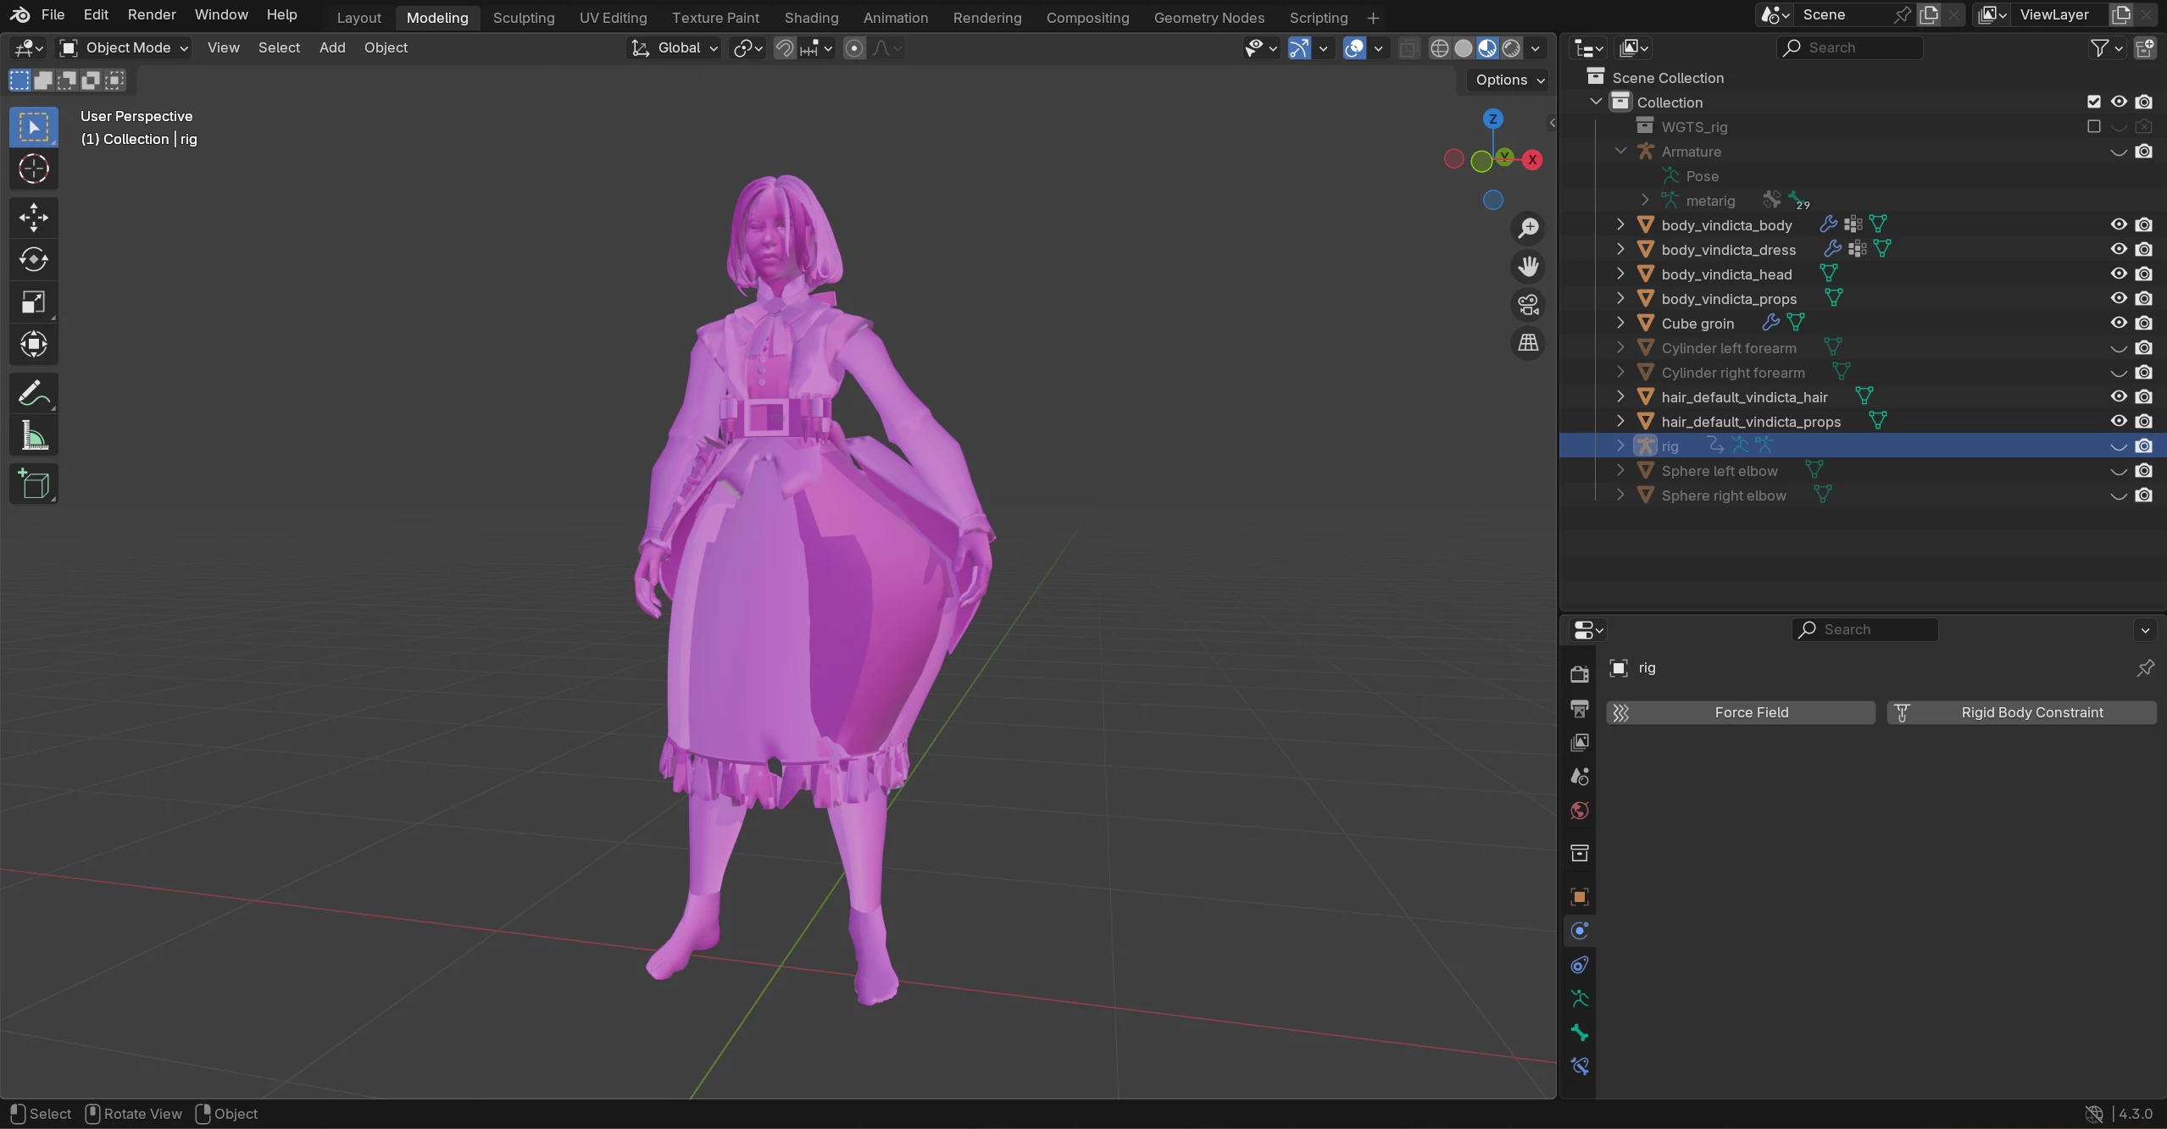Uncheck the Collection exclude checkbox
Screen dimensions: 2167x1129
(2093, 102)
